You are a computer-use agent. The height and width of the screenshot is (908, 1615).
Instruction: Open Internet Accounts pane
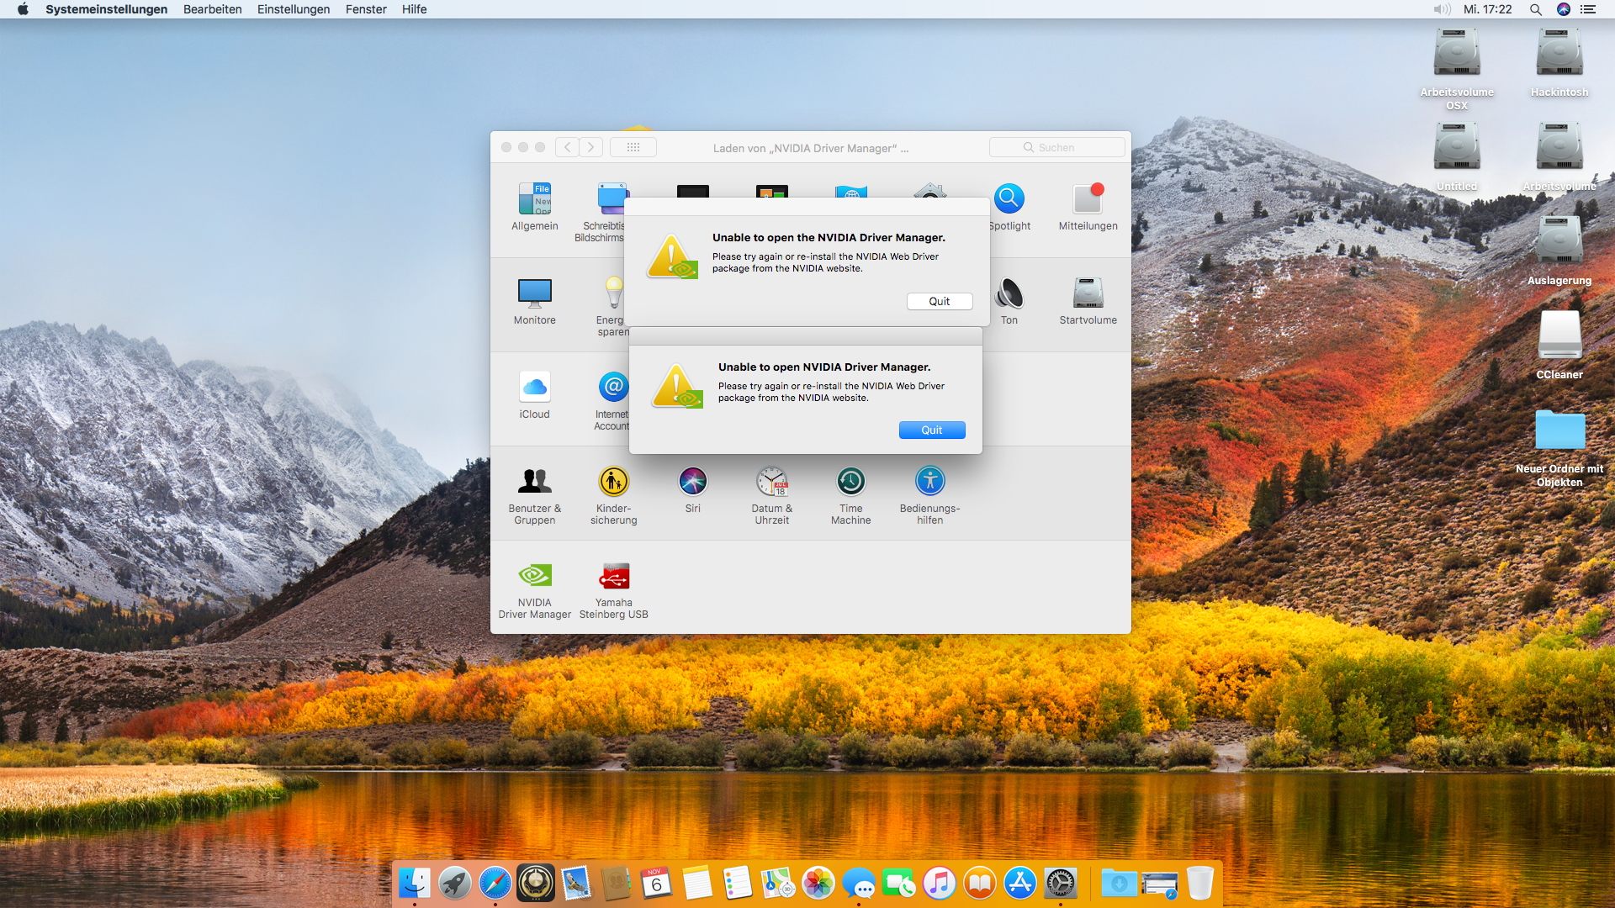click(612, 401)
